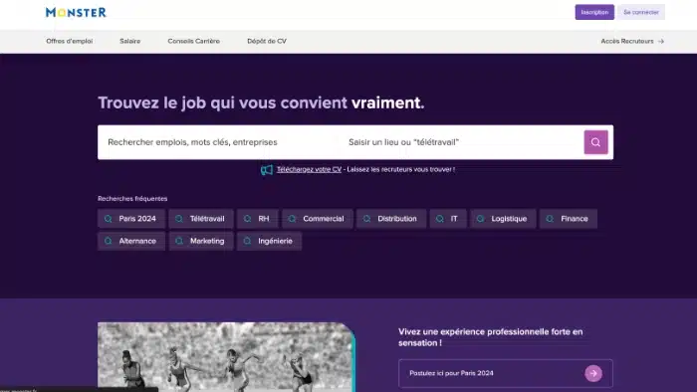
Task: Go to Dépôt de CV page
Action: (x=267, y=41)
